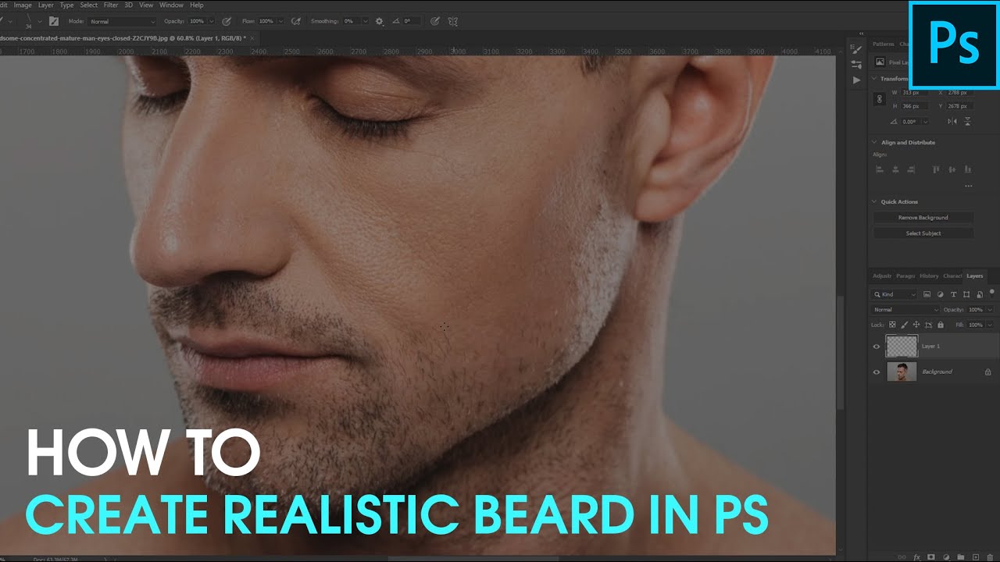Open layer blend mode Normal dropdown
Image resolution: width=1000 pixels, height=562 pixels.
906,310
